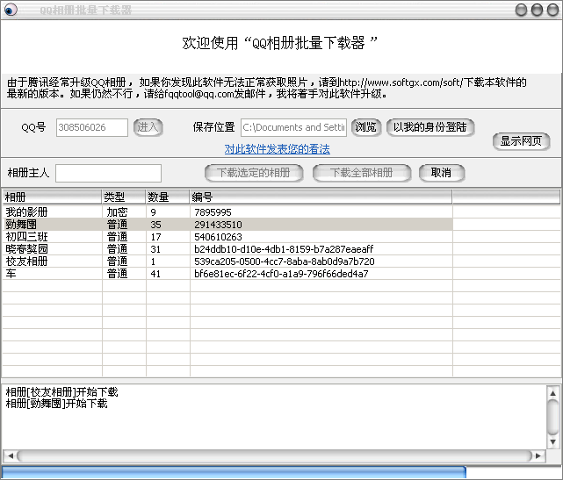Click log vertical scrollbar thumb

(553, 417)
